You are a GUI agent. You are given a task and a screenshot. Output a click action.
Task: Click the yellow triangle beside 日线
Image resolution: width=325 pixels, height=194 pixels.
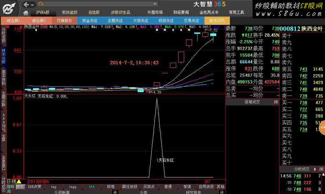coord(19,182)
